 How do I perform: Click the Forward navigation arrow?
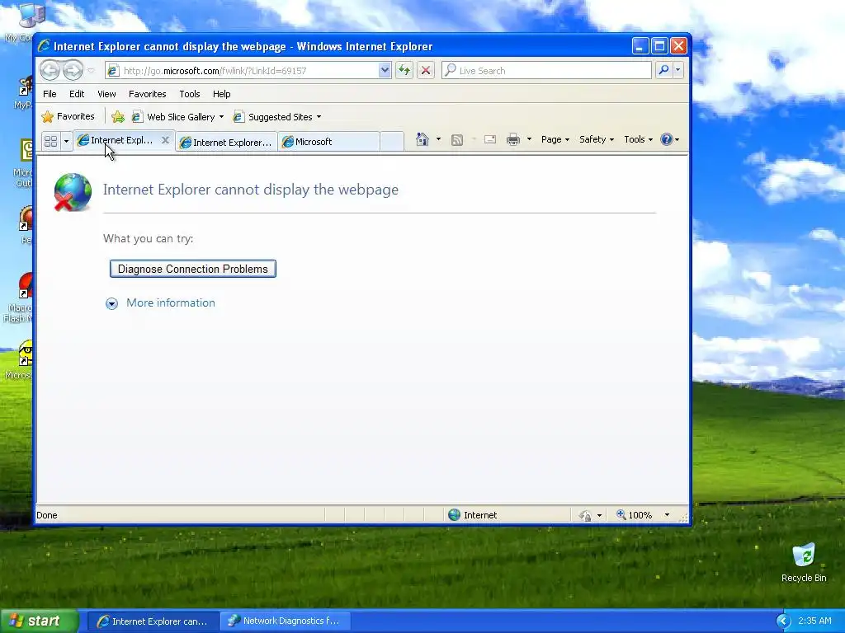point(73,70)
